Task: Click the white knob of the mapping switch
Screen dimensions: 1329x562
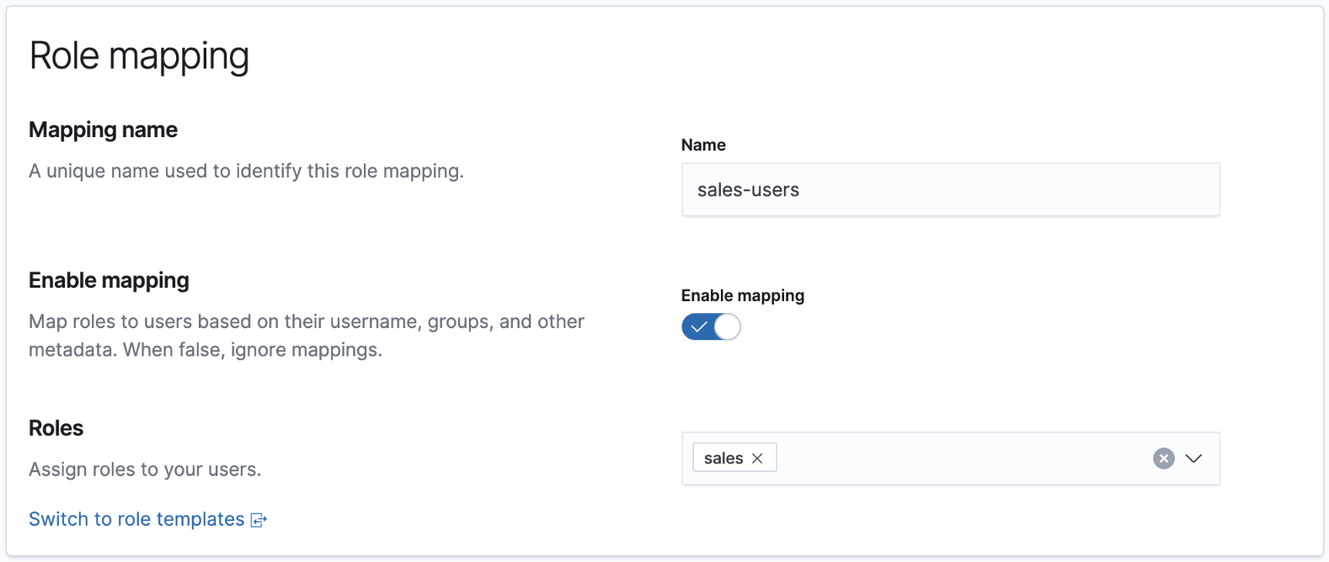Action: [x=727, y=326]
